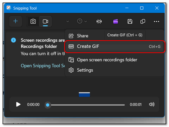Switch to Snip camera mode
The height and width of the screenshot is (127, 169).
tap(33, 21)
